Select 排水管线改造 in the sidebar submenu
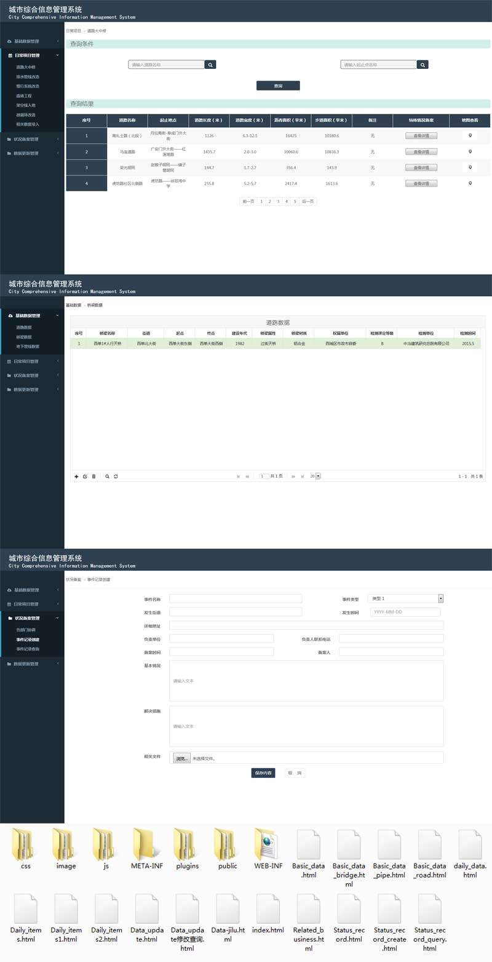Screen dimensions: 492x962 tap(28, 77)
